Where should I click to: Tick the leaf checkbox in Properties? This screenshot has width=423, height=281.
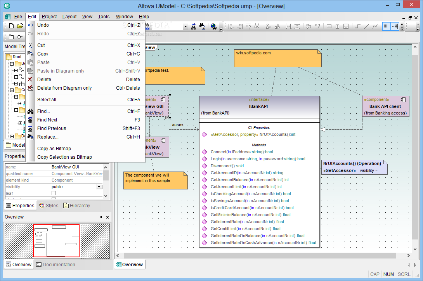[54, 193]
